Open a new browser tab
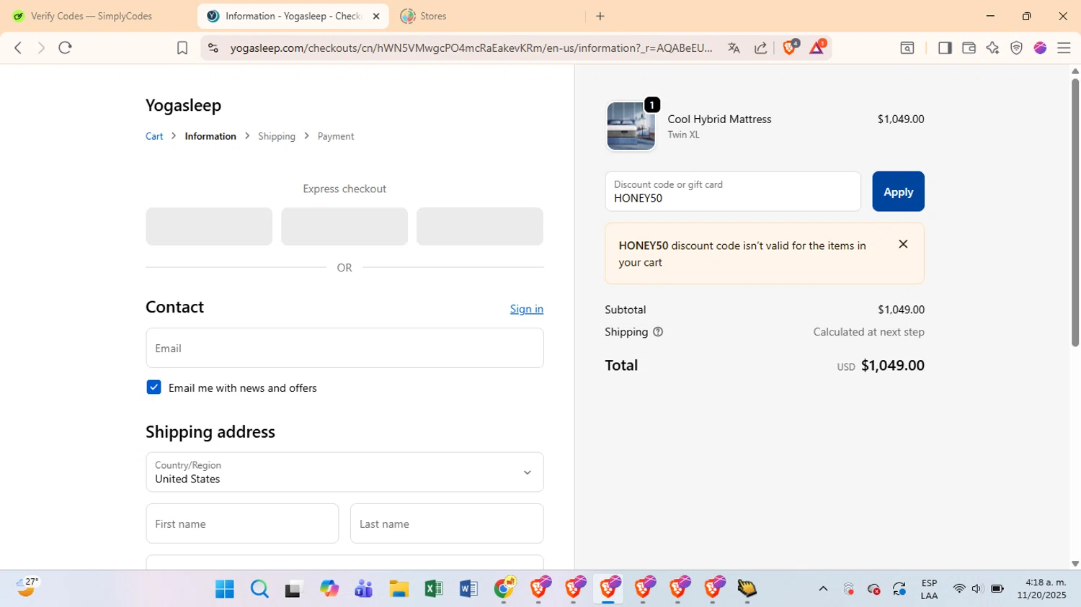 (x=600, y=16)
